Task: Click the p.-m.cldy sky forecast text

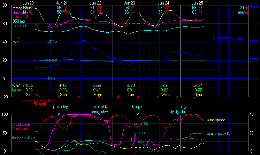Action: click(60, 107)
